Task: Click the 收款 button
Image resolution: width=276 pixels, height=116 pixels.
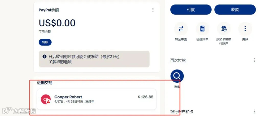Action: coord(235,10)
